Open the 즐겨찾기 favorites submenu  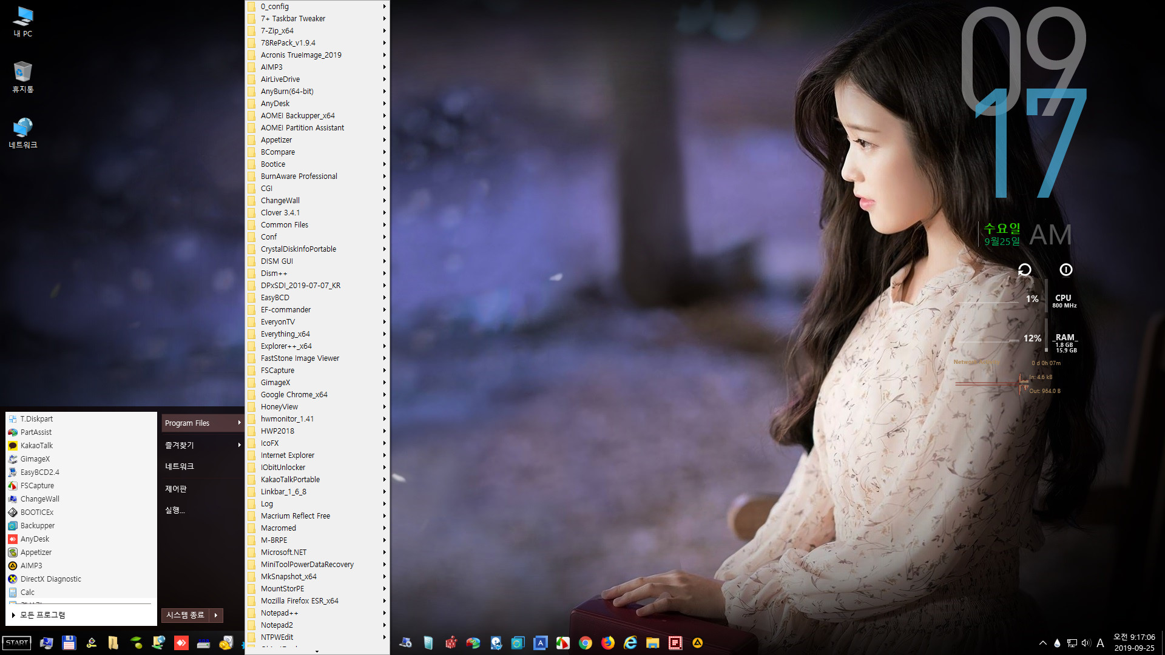pos(203,445)
